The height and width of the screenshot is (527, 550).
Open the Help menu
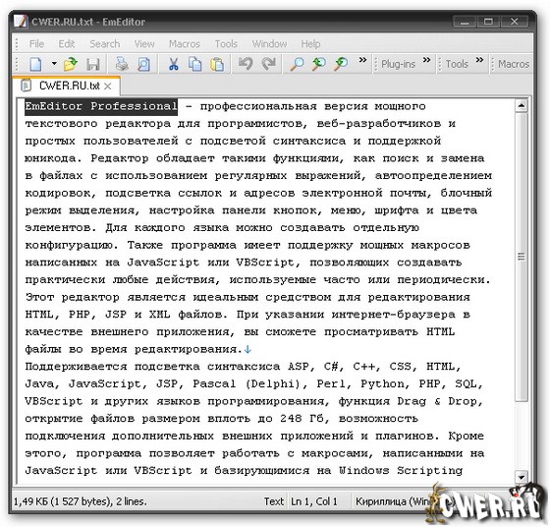[x=310, y=44]
